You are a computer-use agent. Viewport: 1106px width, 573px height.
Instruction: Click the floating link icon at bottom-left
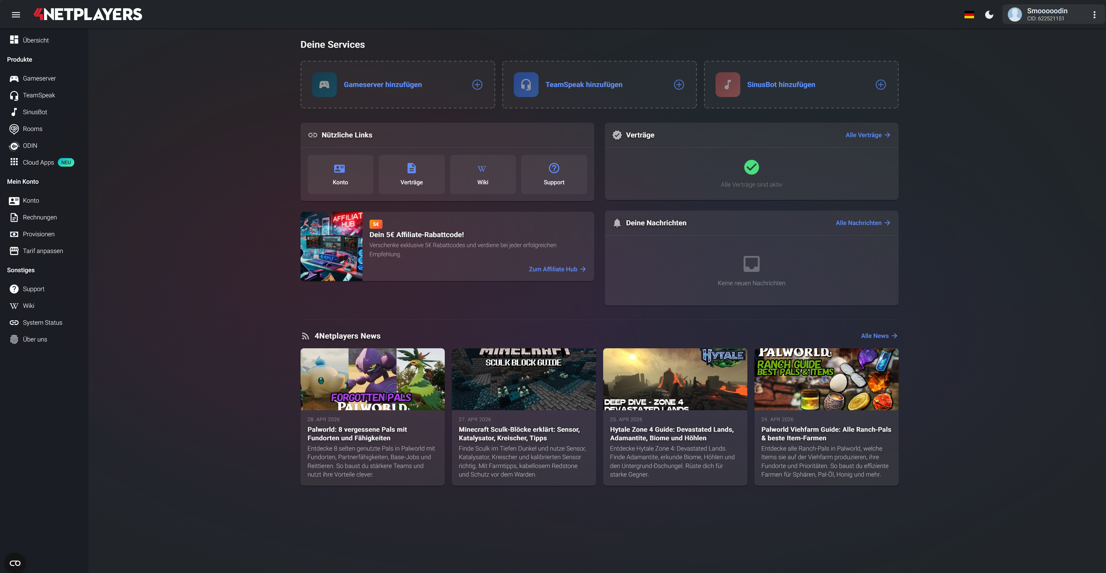coord(15,563)
